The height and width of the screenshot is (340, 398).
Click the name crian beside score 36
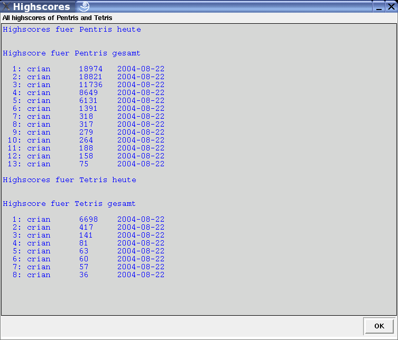(39, 275)
